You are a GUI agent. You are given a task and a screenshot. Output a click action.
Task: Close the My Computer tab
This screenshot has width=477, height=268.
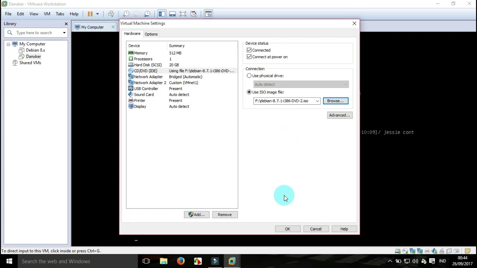113,27
